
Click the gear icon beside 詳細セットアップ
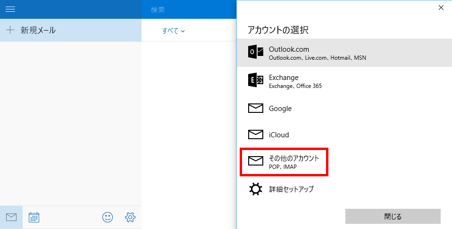tap(256, 189)
